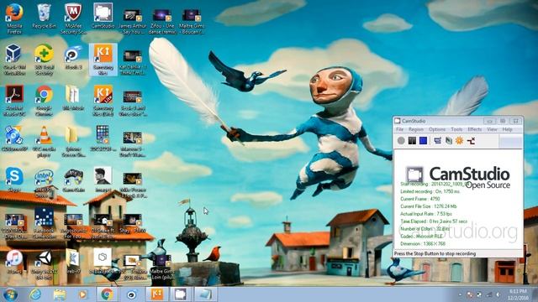This screenshot has height=302, width=538.
Task: Click the green document icon in CamStudio toolbar
Action: click(x=448, y=140)
